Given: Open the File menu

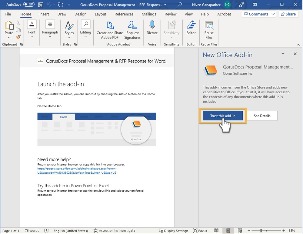Looking at the screenshot, I should (8, 14).
